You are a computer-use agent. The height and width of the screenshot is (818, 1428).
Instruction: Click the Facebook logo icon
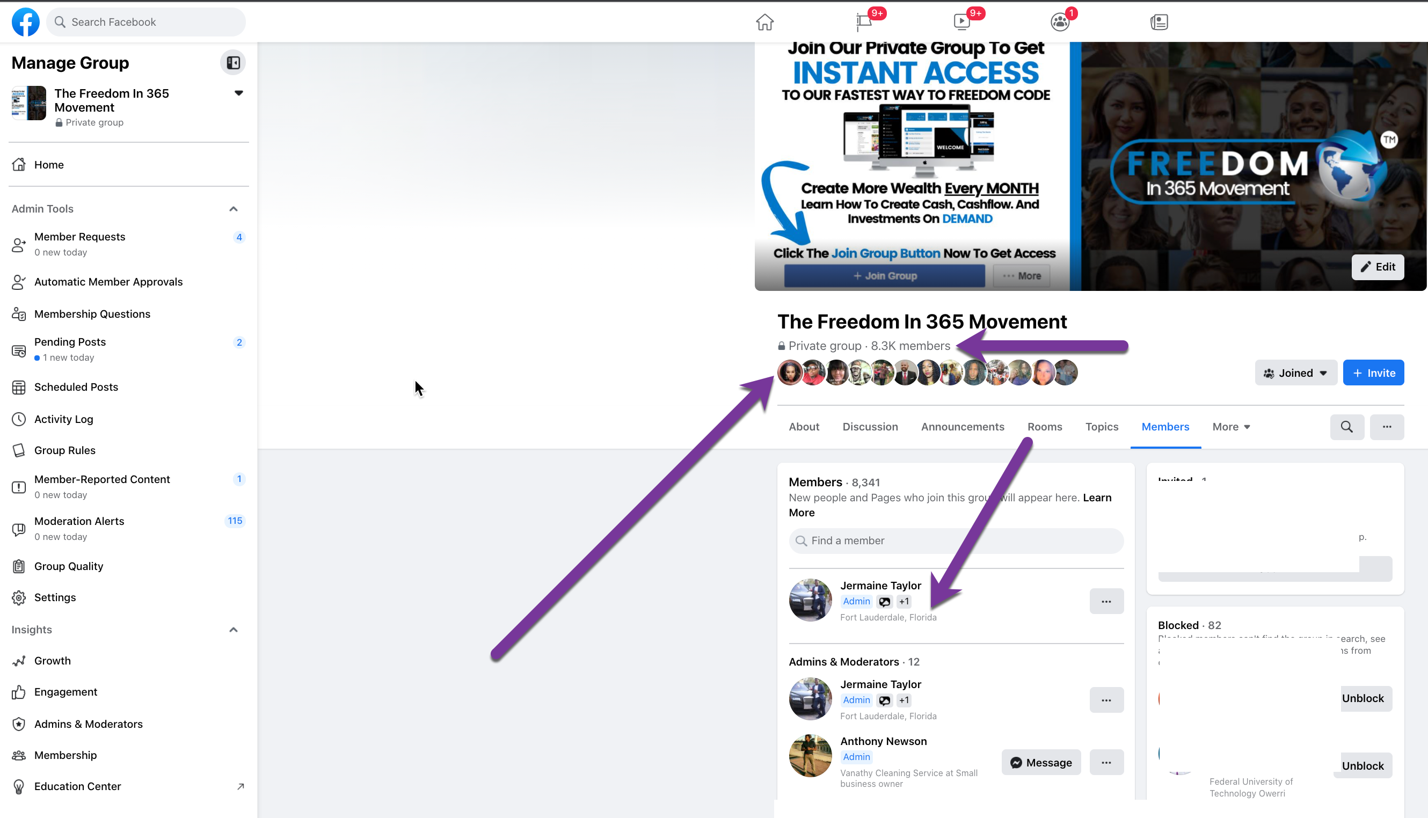pos(25,22)
